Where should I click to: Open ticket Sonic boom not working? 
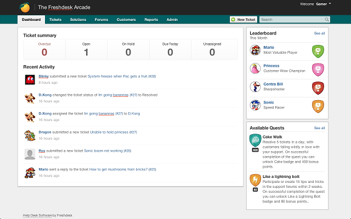click(107, 151)
